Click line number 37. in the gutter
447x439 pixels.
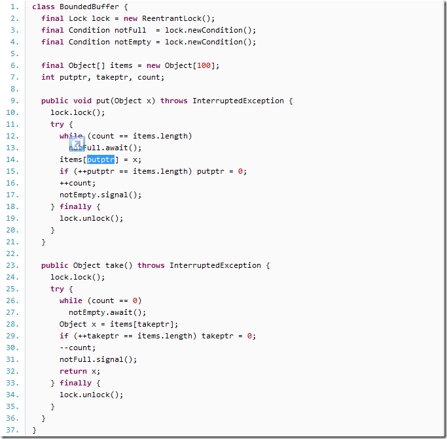[x=12, y=430]
